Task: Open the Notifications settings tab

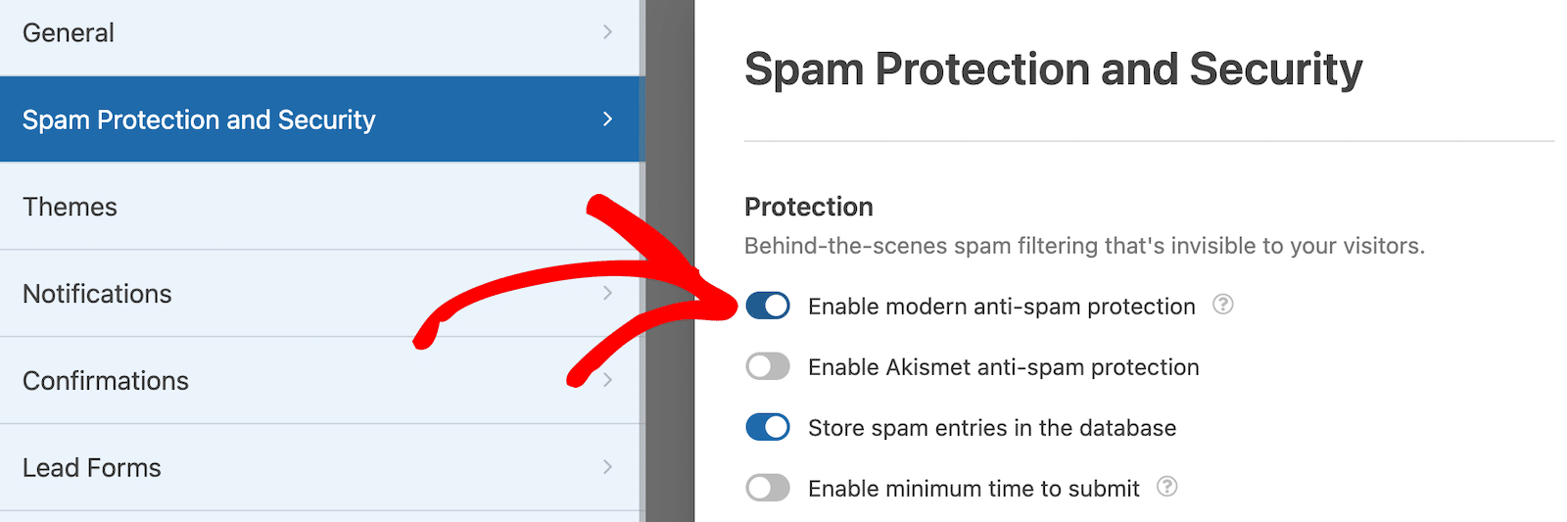Action: coord(319,294)
